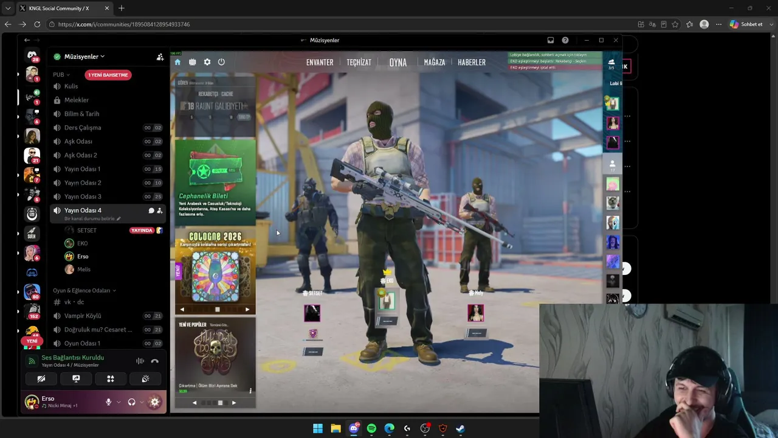Toggle noise suppression waveform icon
Viewport: 778px width, 438px height.
(140, 361)
